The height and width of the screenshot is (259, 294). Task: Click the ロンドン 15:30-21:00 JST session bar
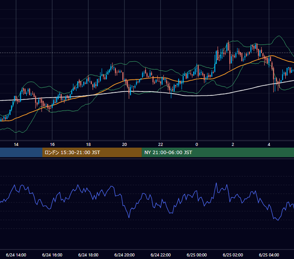point(92,152)
